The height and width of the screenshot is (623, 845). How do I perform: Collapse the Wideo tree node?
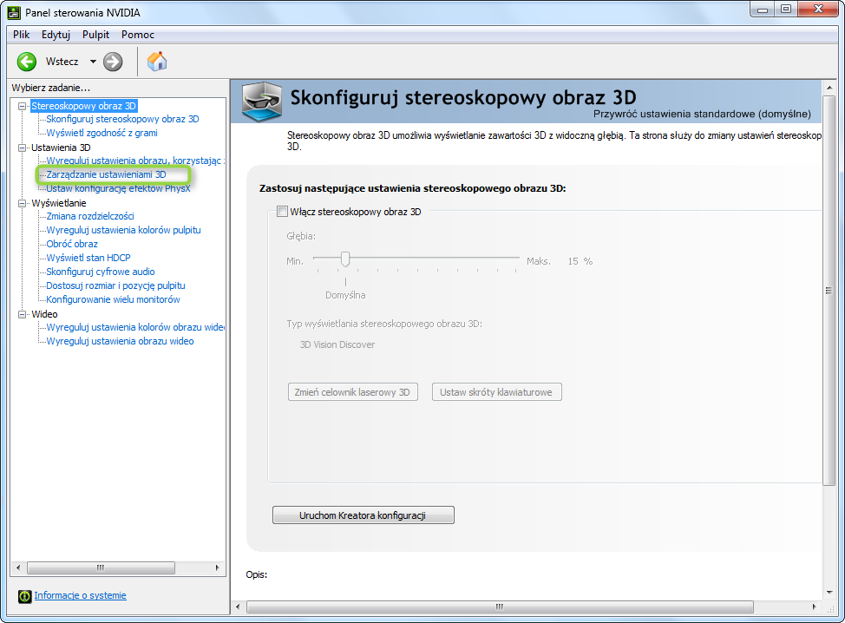coord(22,314)
